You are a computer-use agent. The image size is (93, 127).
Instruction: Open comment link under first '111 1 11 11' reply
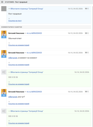click(19, 84)
